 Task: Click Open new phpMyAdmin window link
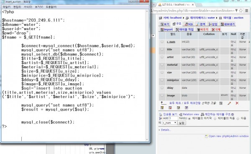click(228, 136)
